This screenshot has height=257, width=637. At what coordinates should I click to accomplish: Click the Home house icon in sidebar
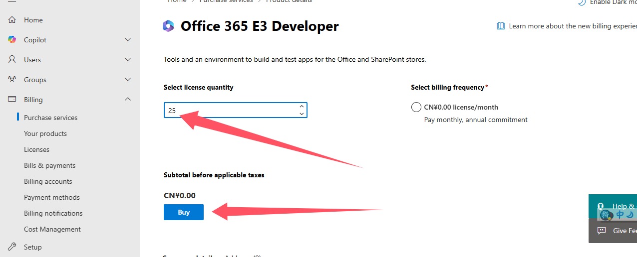[12, 20]
